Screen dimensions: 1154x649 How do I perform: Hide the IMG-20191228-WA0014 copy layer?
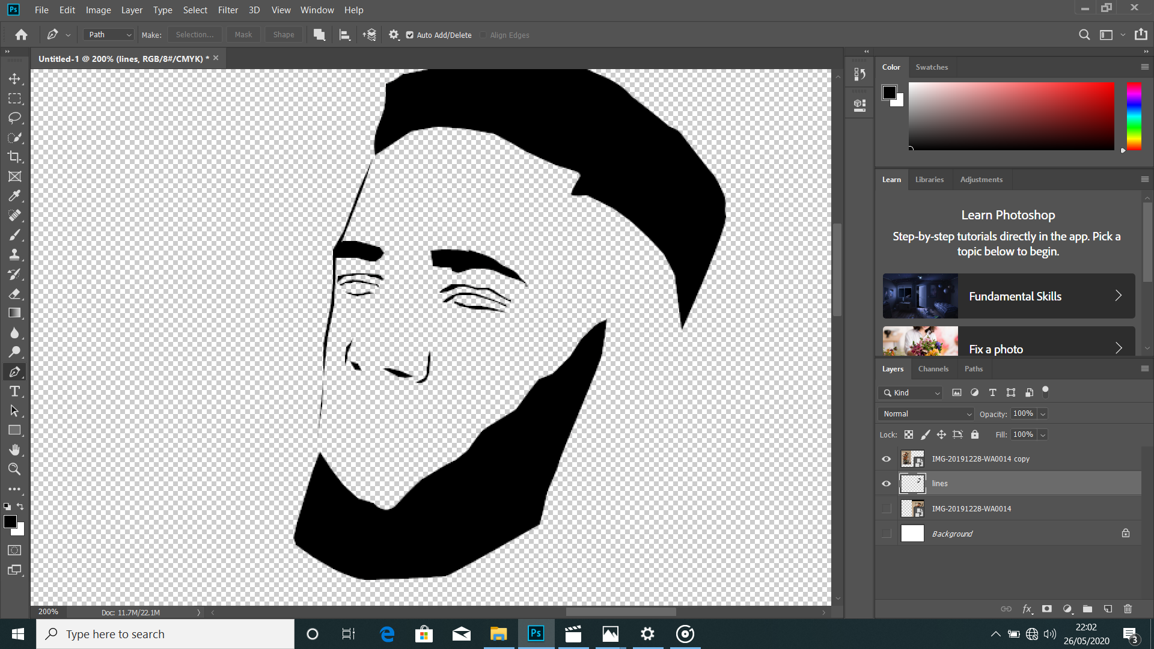click(x=886, y=459)
